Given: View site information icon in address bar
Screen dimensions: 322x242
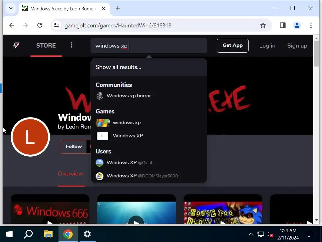Looking at the screenshot, I should [x=57, y=25].
